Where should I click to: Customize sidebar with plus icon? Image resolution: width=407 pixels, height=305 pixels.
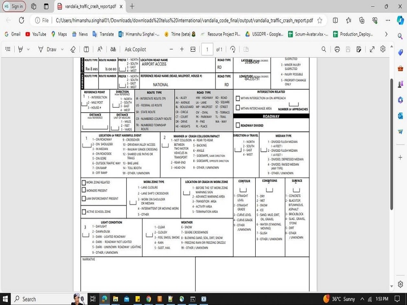click(x=400, y=157)
